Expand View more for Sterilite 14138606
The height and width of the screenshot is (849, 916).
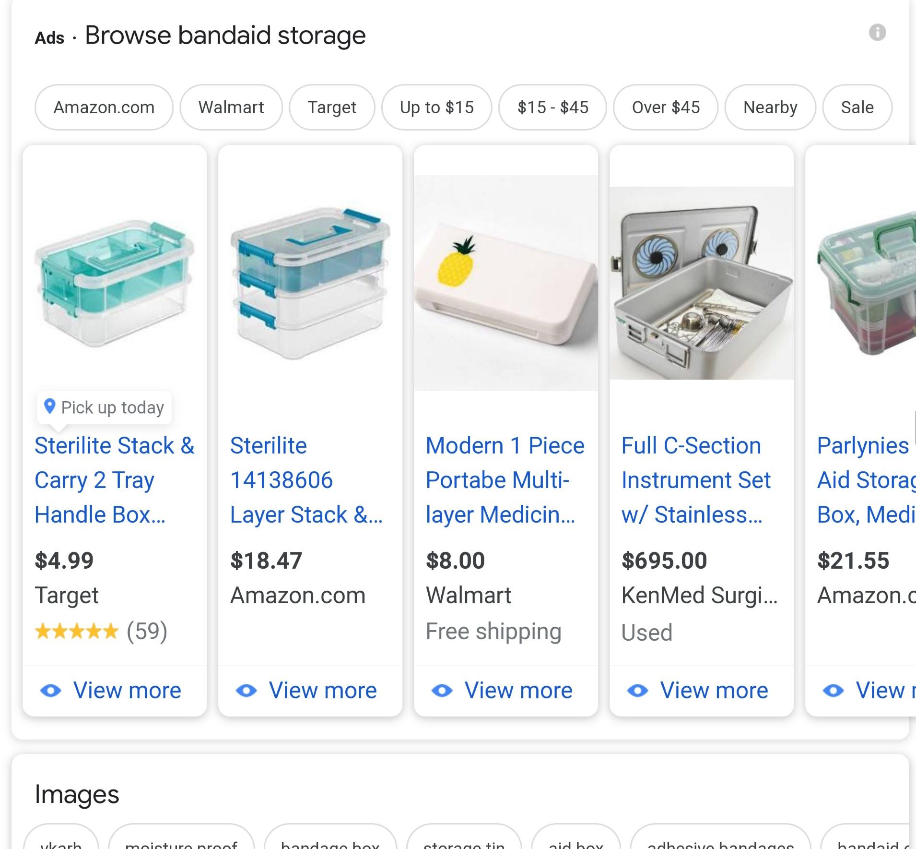pos(322,691)
